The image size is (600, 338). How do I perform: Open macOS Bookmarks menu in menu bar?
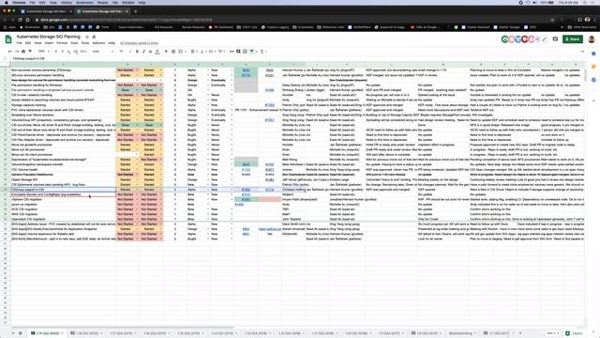point(84,2)
